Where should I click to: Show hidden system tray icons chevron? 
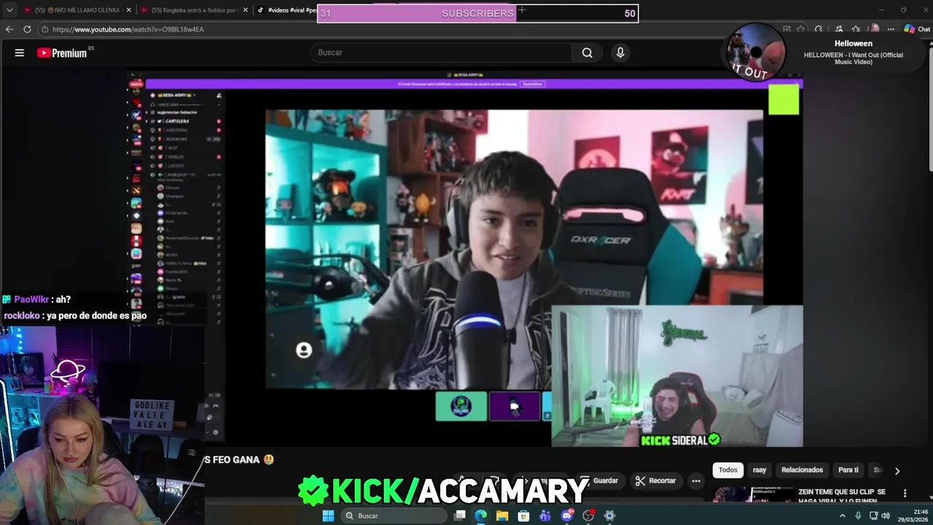tap(843, 516)
